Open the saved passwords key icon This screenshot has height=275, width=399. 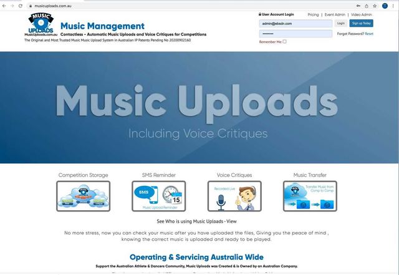click(358, 6)
